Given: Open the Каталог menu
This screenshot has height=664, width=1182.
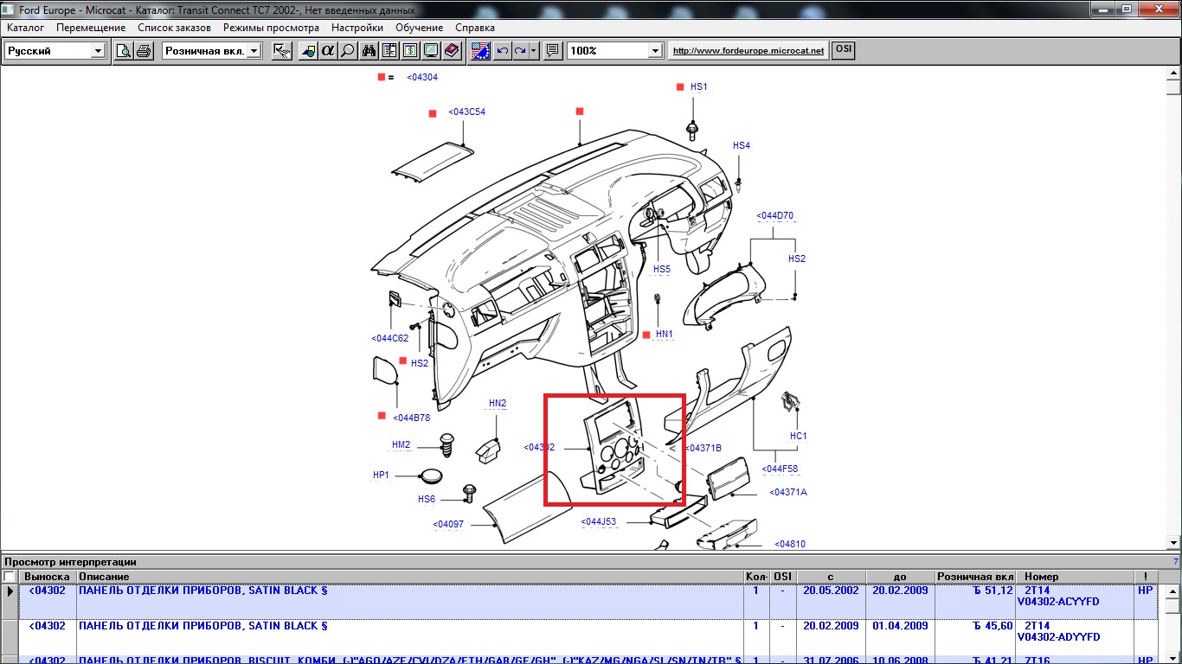Looking at the screenshot, I should (x=25, y=28).
